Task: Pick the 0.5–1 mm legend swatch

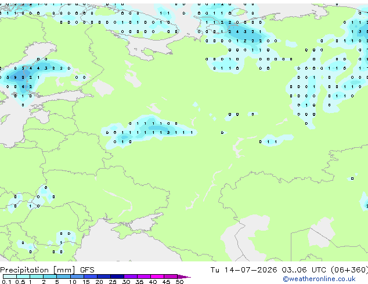Action: click(23, 276)
